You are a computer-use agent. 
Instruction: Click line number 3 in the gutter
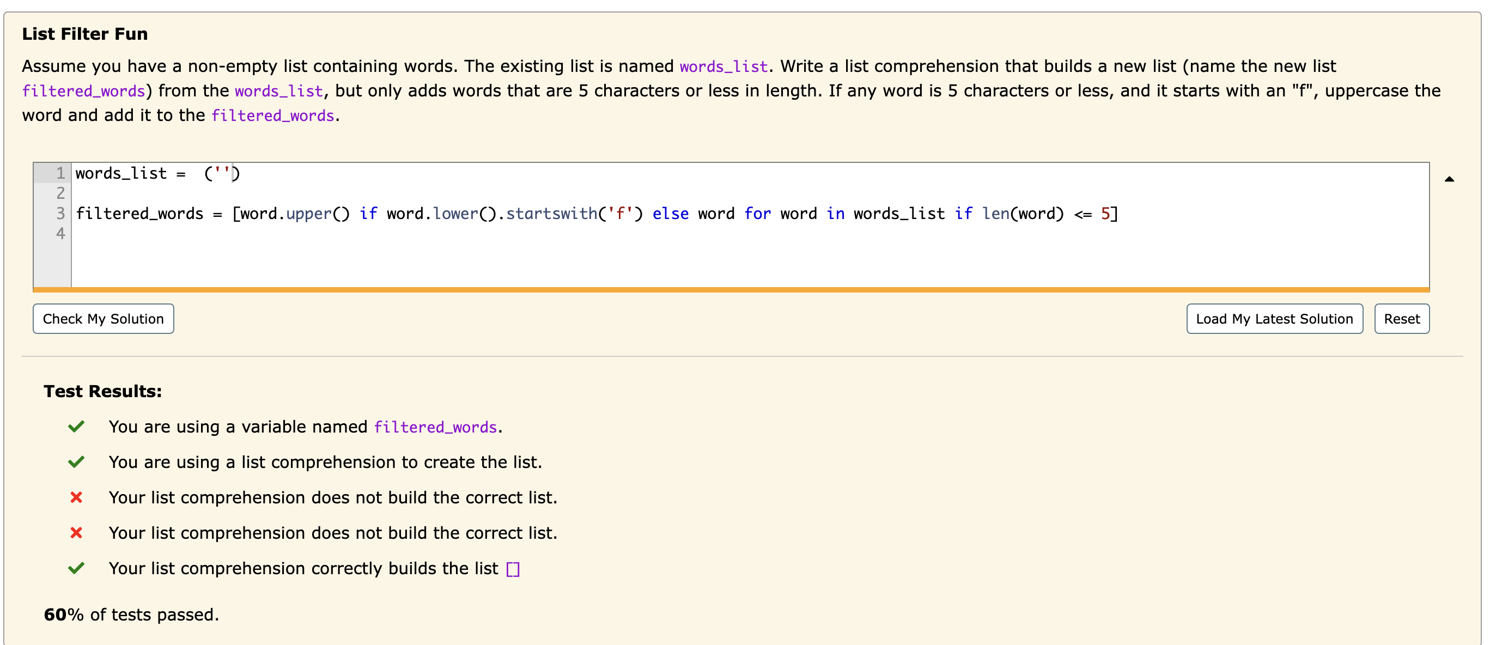(x=60, y=214)
